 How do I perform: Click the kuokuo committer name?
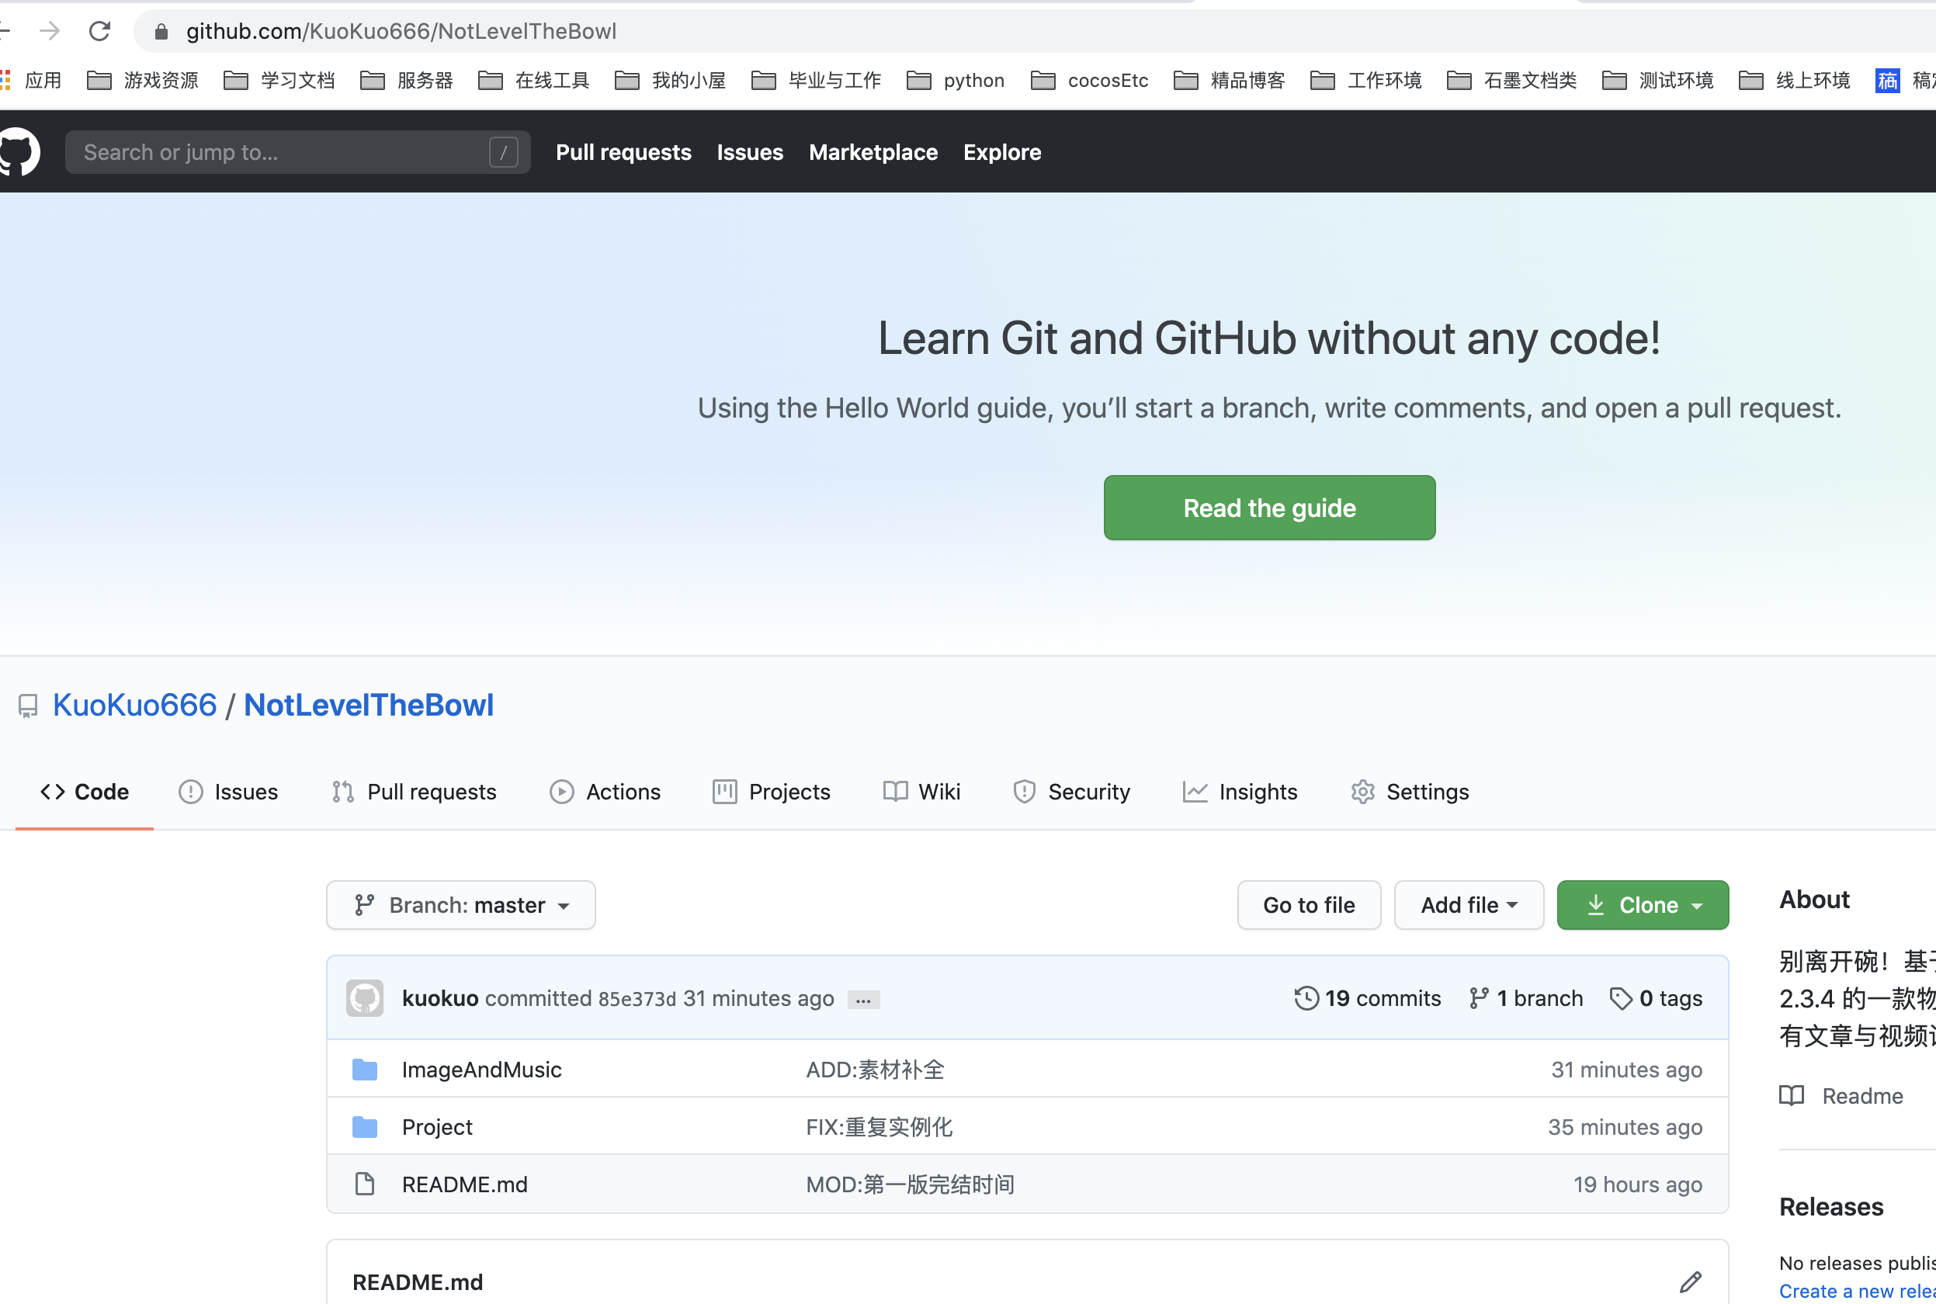click(440, 998)
